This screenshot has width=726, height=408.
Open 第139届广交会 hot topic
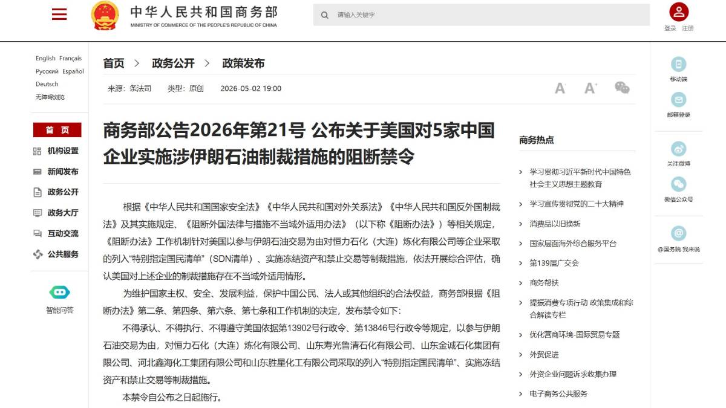554,263
